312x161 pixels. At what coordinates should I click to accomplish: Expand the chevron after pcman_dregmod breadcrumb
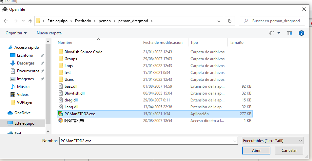pyautogui.click(x=152, y=21)
